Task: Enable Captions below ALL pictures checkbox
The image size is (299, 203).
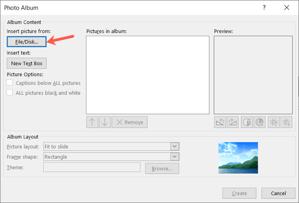Action: click(x=10, y=83)
